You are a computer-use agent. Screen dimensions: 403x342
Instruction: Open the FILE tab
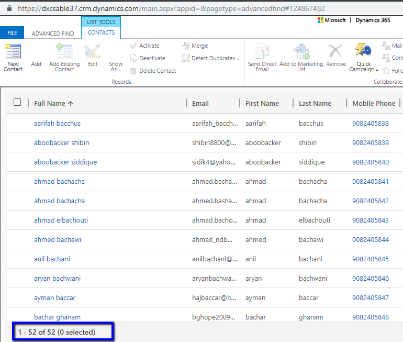coord(12,33)
